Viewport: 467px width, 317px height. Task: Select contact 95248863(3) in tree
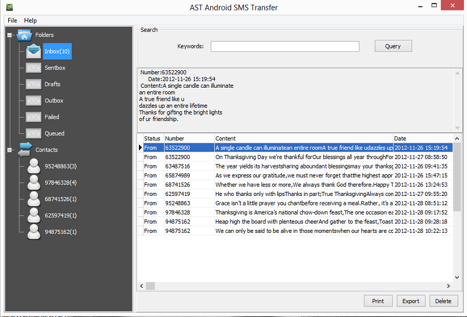[61, 166]
